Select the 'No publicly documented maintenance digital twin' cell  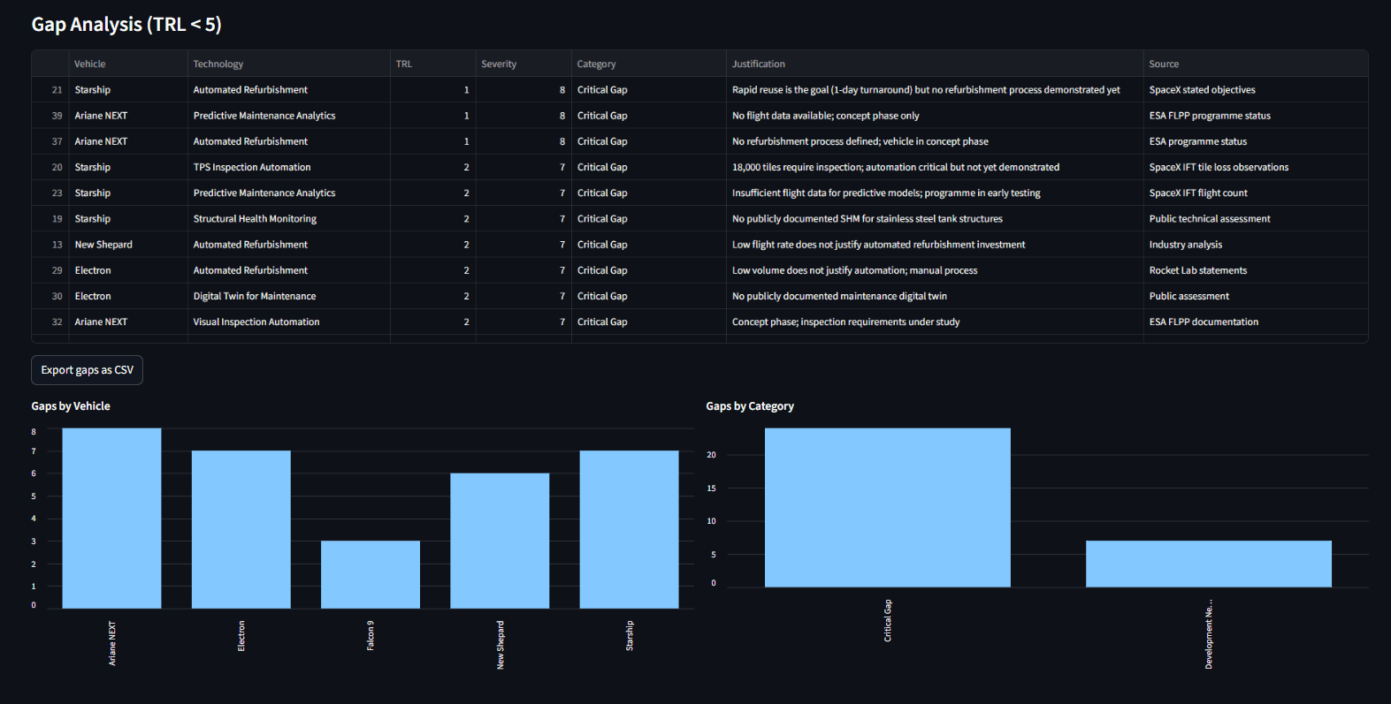[x=935, y=296]
